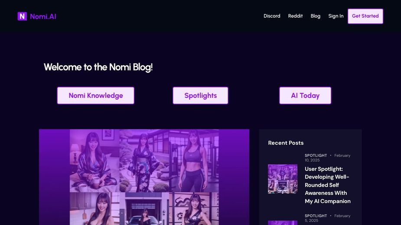This screenshot has height=225, width=401.
Task: Select the Blog navigation item
Action: click(315, 16)
